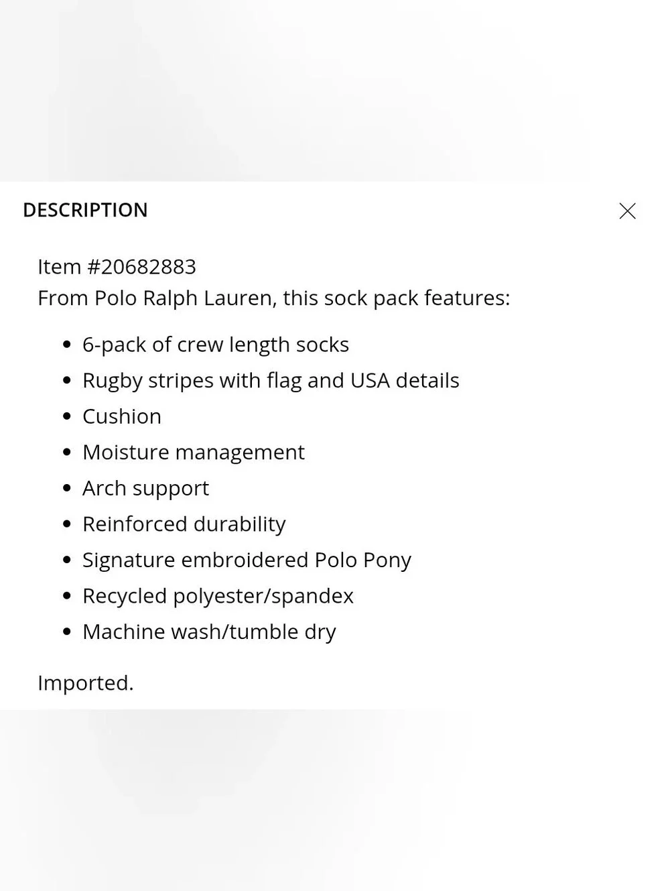Click the bullet dot beside '6-pack of crew'

click(x=66, y=345)
